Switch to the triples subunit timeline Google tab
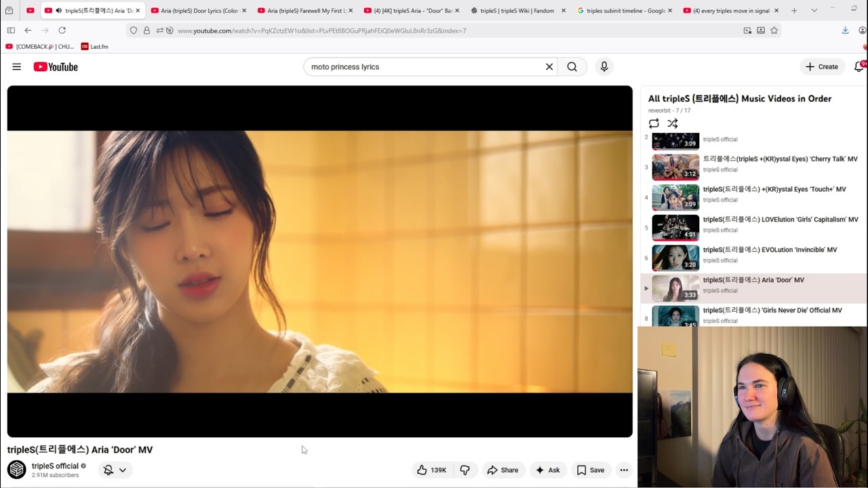Viewport: 868px width, 488px height. 623,10
